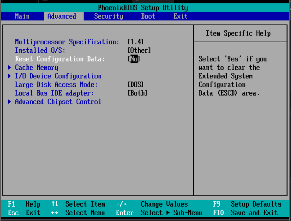Click the left/right arrows Select Menu hint
The height and width of the screenshot is (221, 291).
point(78,213)
